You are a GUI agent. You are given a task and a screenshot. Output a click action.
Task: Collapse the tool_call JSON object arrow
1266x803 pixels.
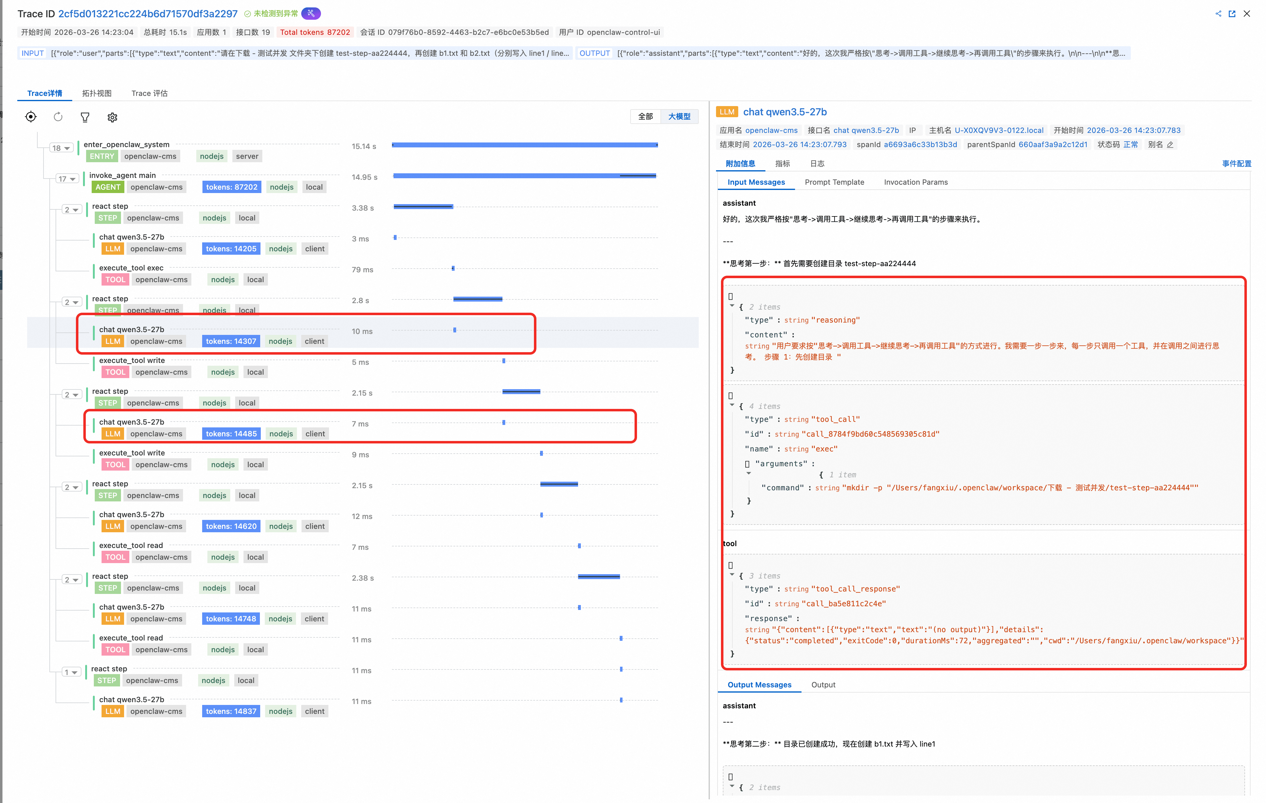[732, 405]
